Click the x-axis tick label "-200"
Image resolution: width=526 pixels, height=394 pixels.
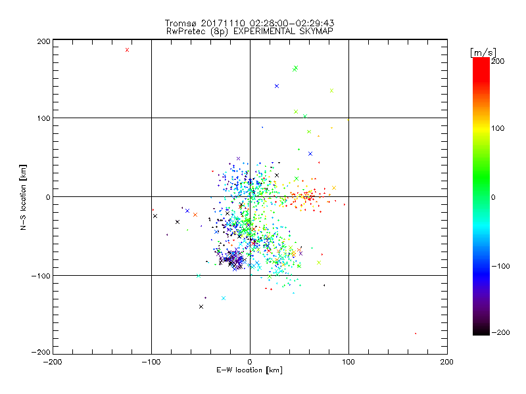(x=53, y=362)
